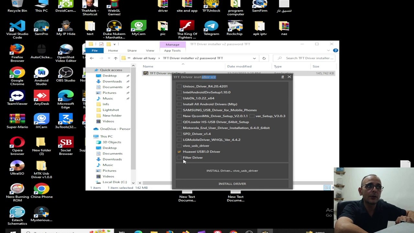This screenshot has height=233, width=414.
Task: Tick the UsbDk_1.0.22_x64 checkbox
Action: [x=179, y=98]
